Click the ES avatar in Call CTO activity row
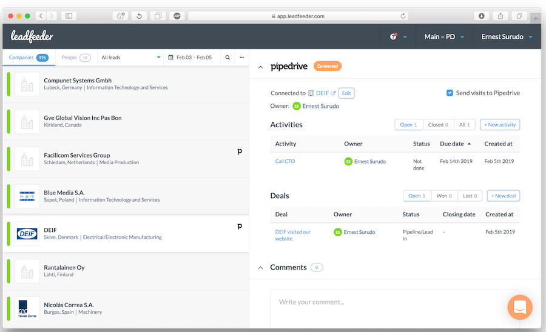The image size is (546, 332). [x=348, y=161]
